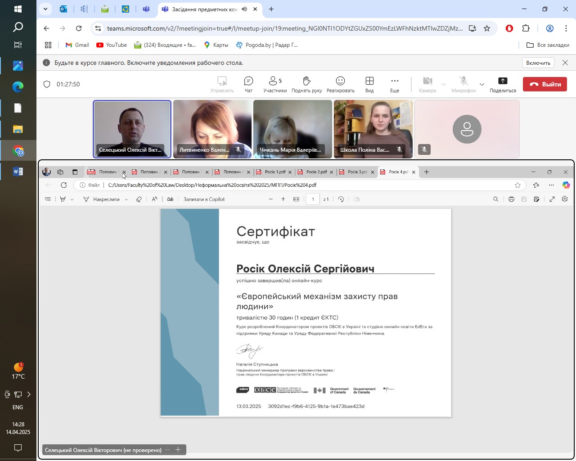The width and height of the screenshot is (576, 461).
Task: Click the Chrome address bar URL
Action: (284, 28)
